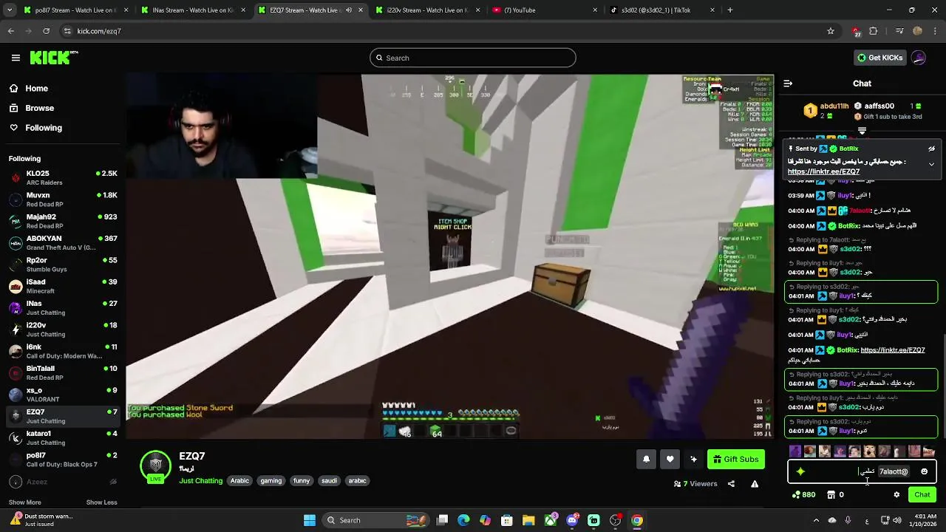This screenshot has height=532, width=946.
Task: Open chat settings gear icon
Action: (x=896, y=495)
